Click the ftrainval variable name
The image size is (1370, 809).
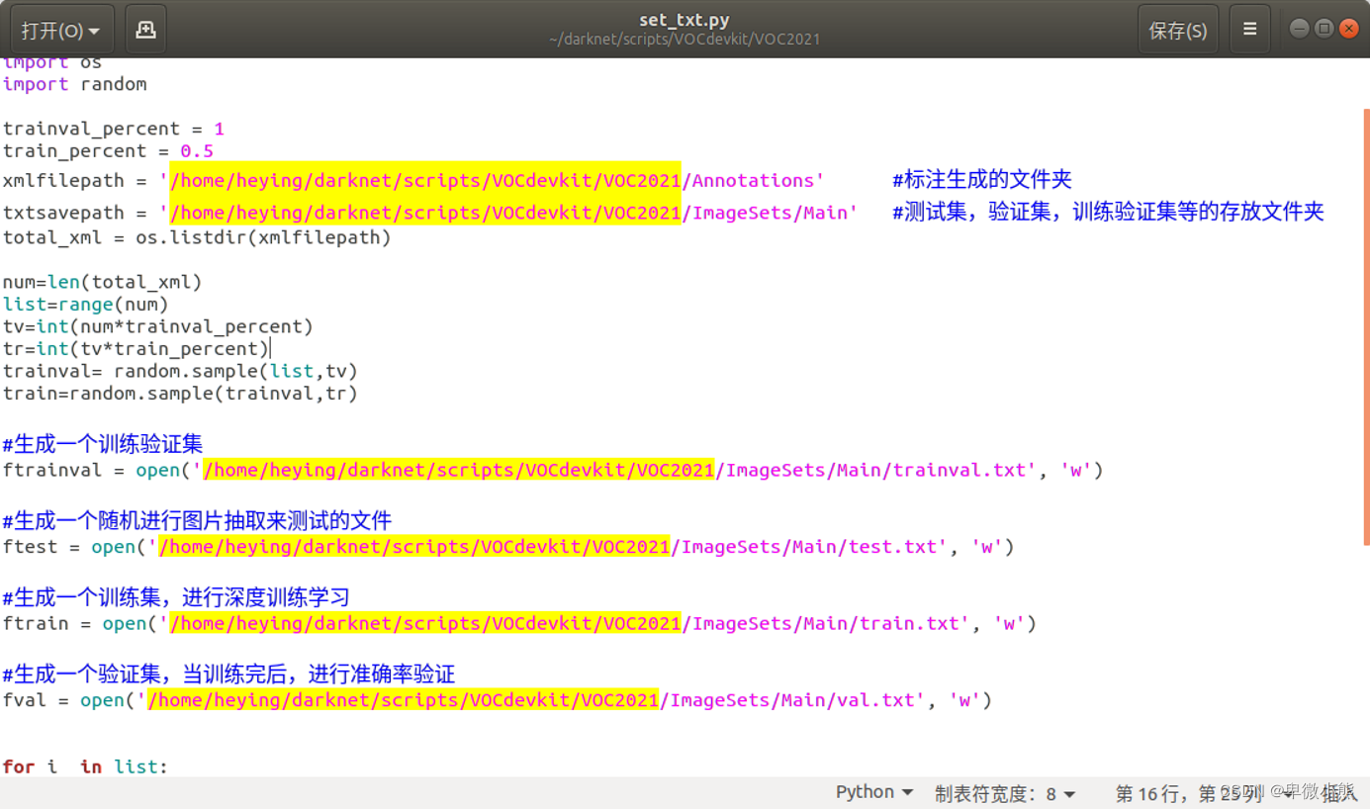click(x=52, y=471)
